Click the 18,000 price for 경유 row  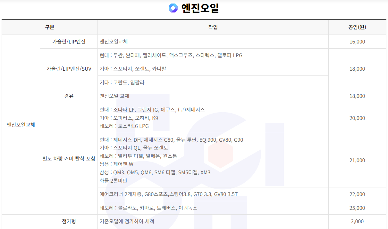tap(357, 96)
